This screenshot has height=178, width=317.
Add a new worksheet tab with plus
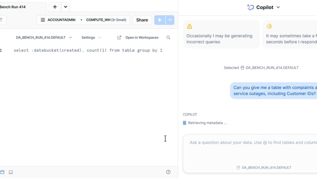pos(55,7)
